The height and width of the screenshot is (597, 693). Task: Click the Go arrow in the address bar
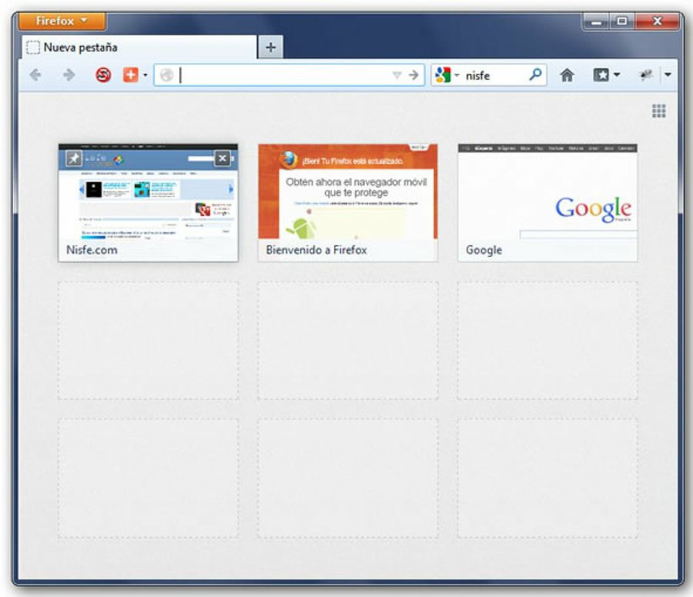(x=414, y=75)
